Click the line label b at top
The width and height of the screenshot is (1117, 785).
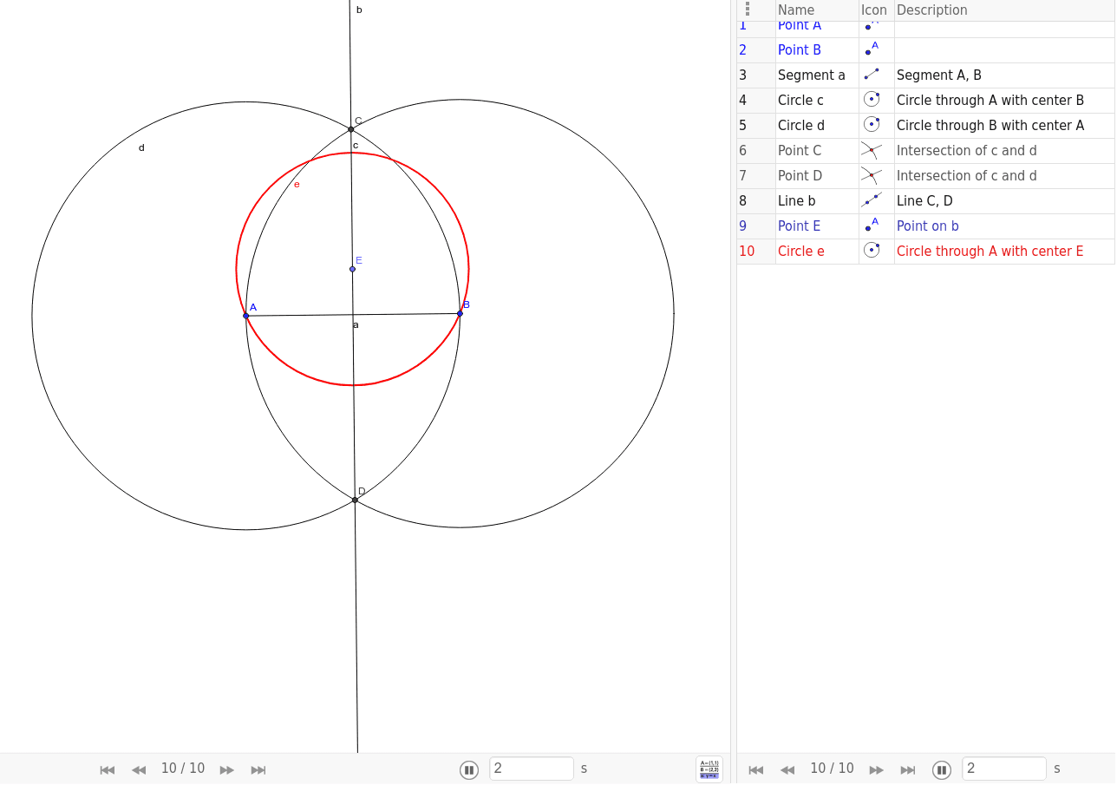tap(359, 10)
